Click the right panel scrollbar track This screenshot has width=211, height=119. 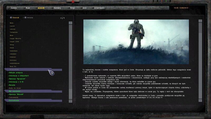(x=200, y=61)
